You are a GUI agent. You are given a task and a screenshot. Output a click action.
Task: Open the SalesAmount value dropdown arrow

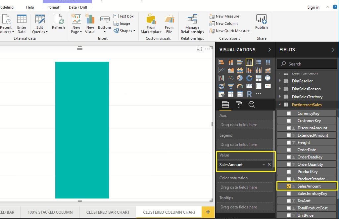[x=264, y=165]
